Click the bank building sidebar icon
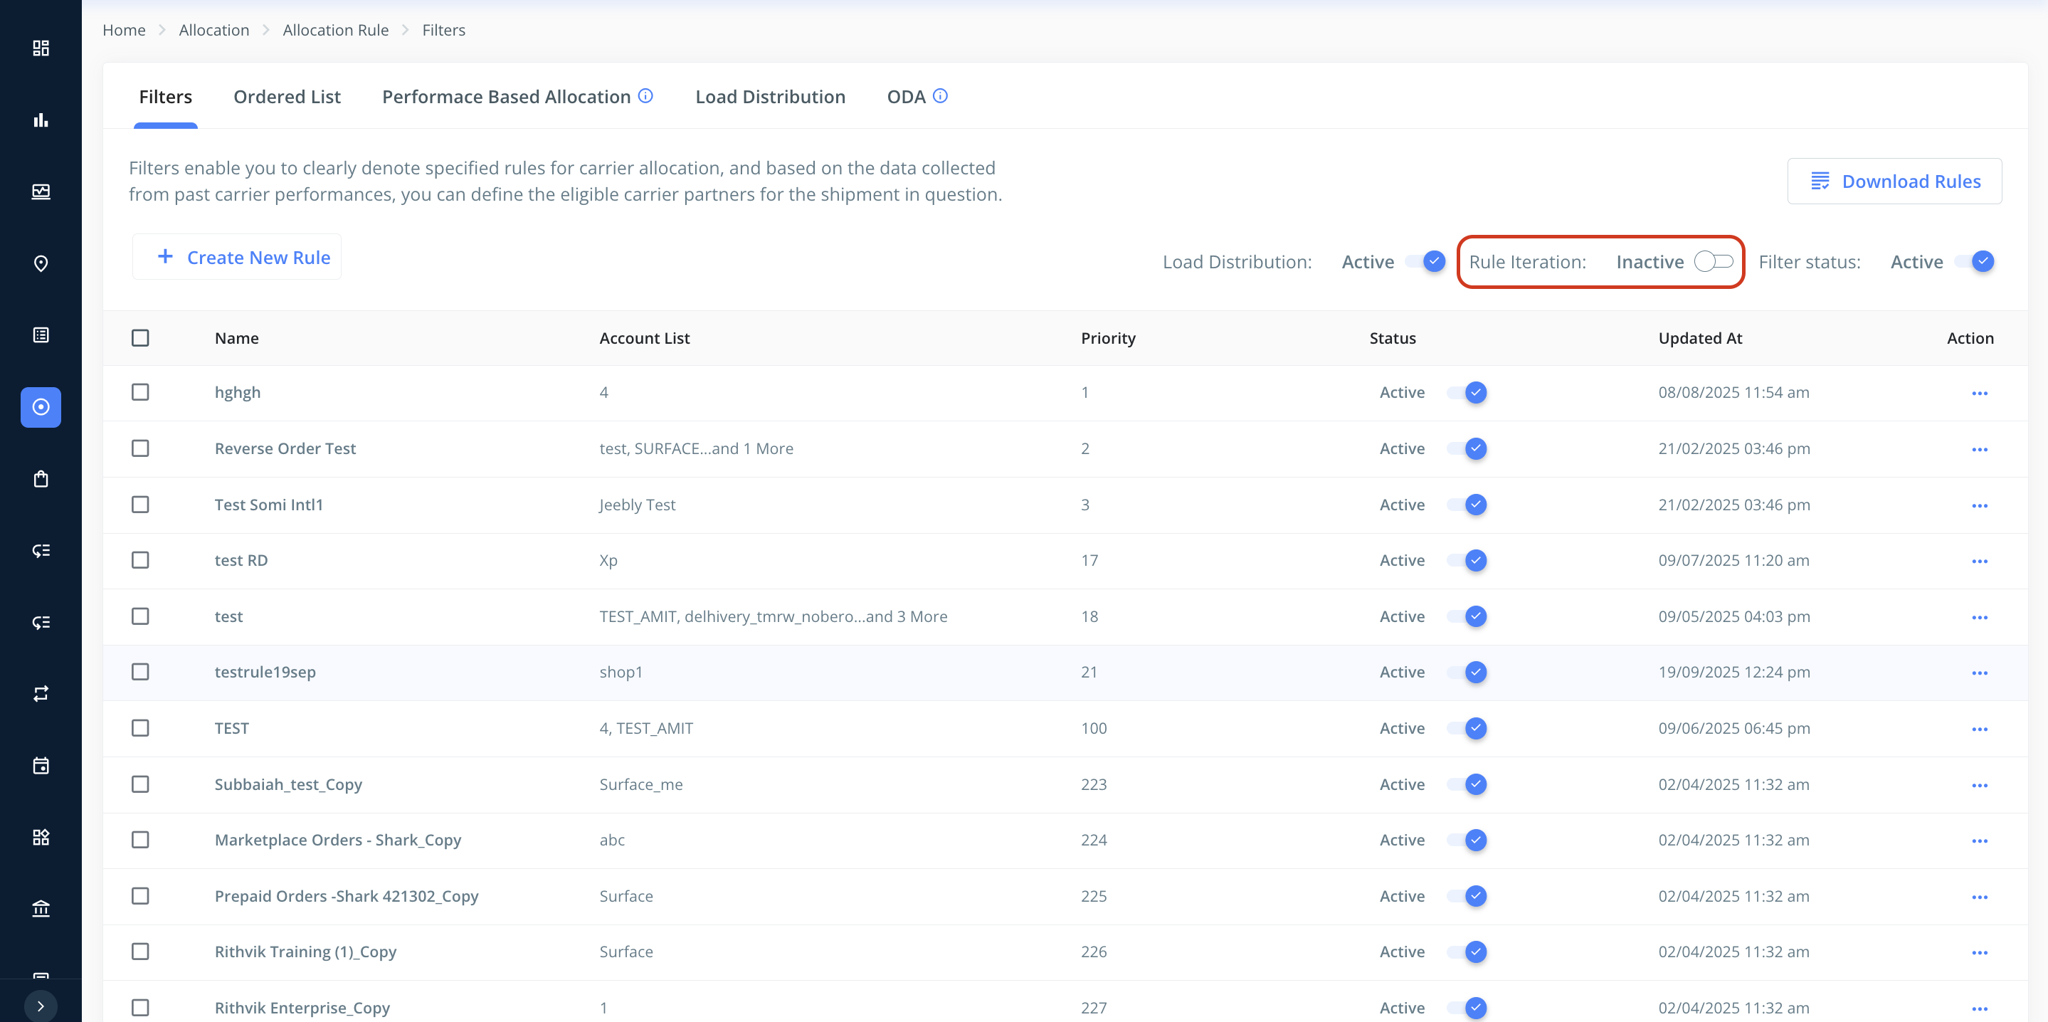The image size is (2048, 1022). click(41, 908)
